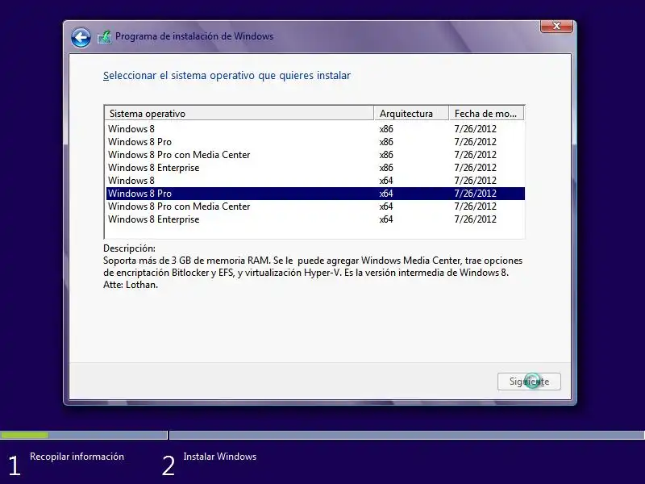Click the Descripción label
The width and height of the screenshot is (645, 484).
tap(129, 248)
